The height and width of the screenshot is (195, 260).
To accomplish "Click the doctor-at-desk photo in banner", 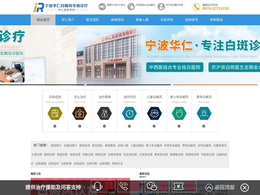I will 12,71.
